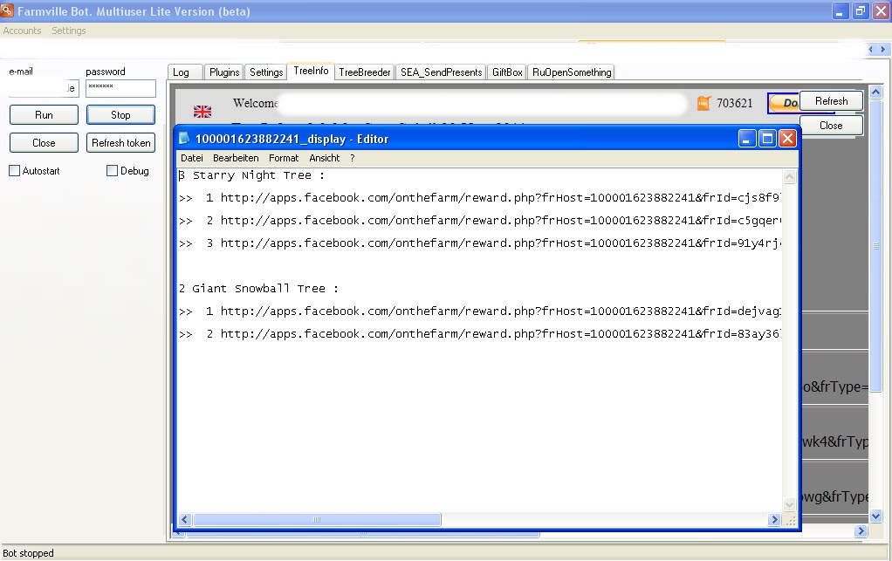892x561 pixels.
Task: Switch to the Log tab
Action: (185, 72)
